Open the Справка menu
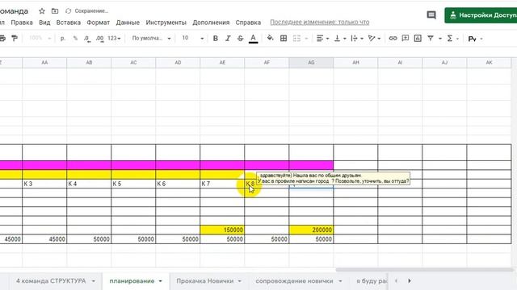The height and width of the screenshot is (290, 517). click(x=248, y=23)
